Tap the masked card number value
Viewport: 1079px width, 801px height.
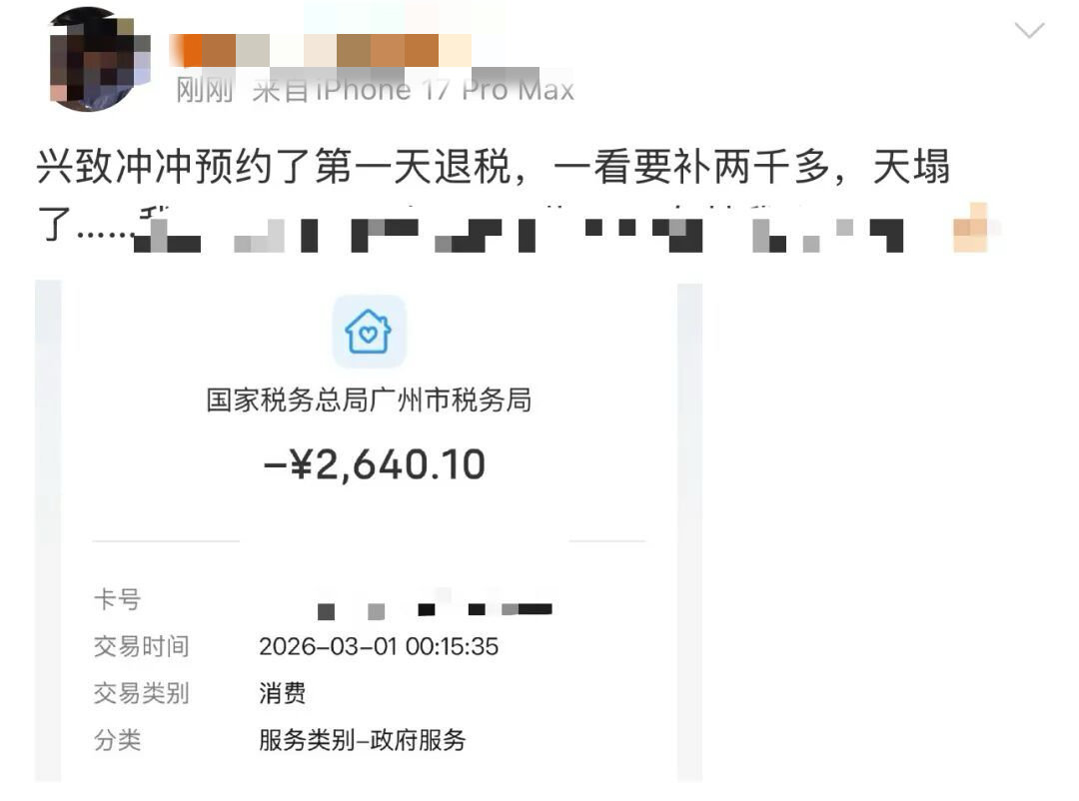pos(435,607)
